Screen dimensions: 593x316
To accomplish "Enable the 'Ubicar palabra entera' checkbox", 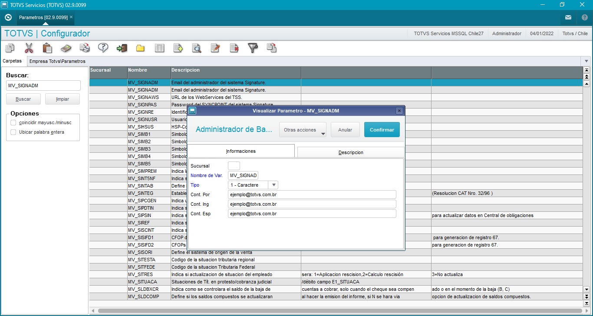I will pos(13,132).
